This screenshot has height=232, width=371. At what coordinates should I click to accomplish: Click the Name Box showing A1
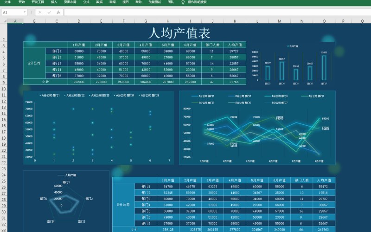[13, 13]
